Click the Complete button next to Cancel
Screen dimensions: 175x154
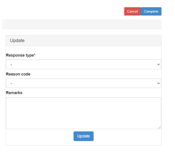tap(151, 11)
